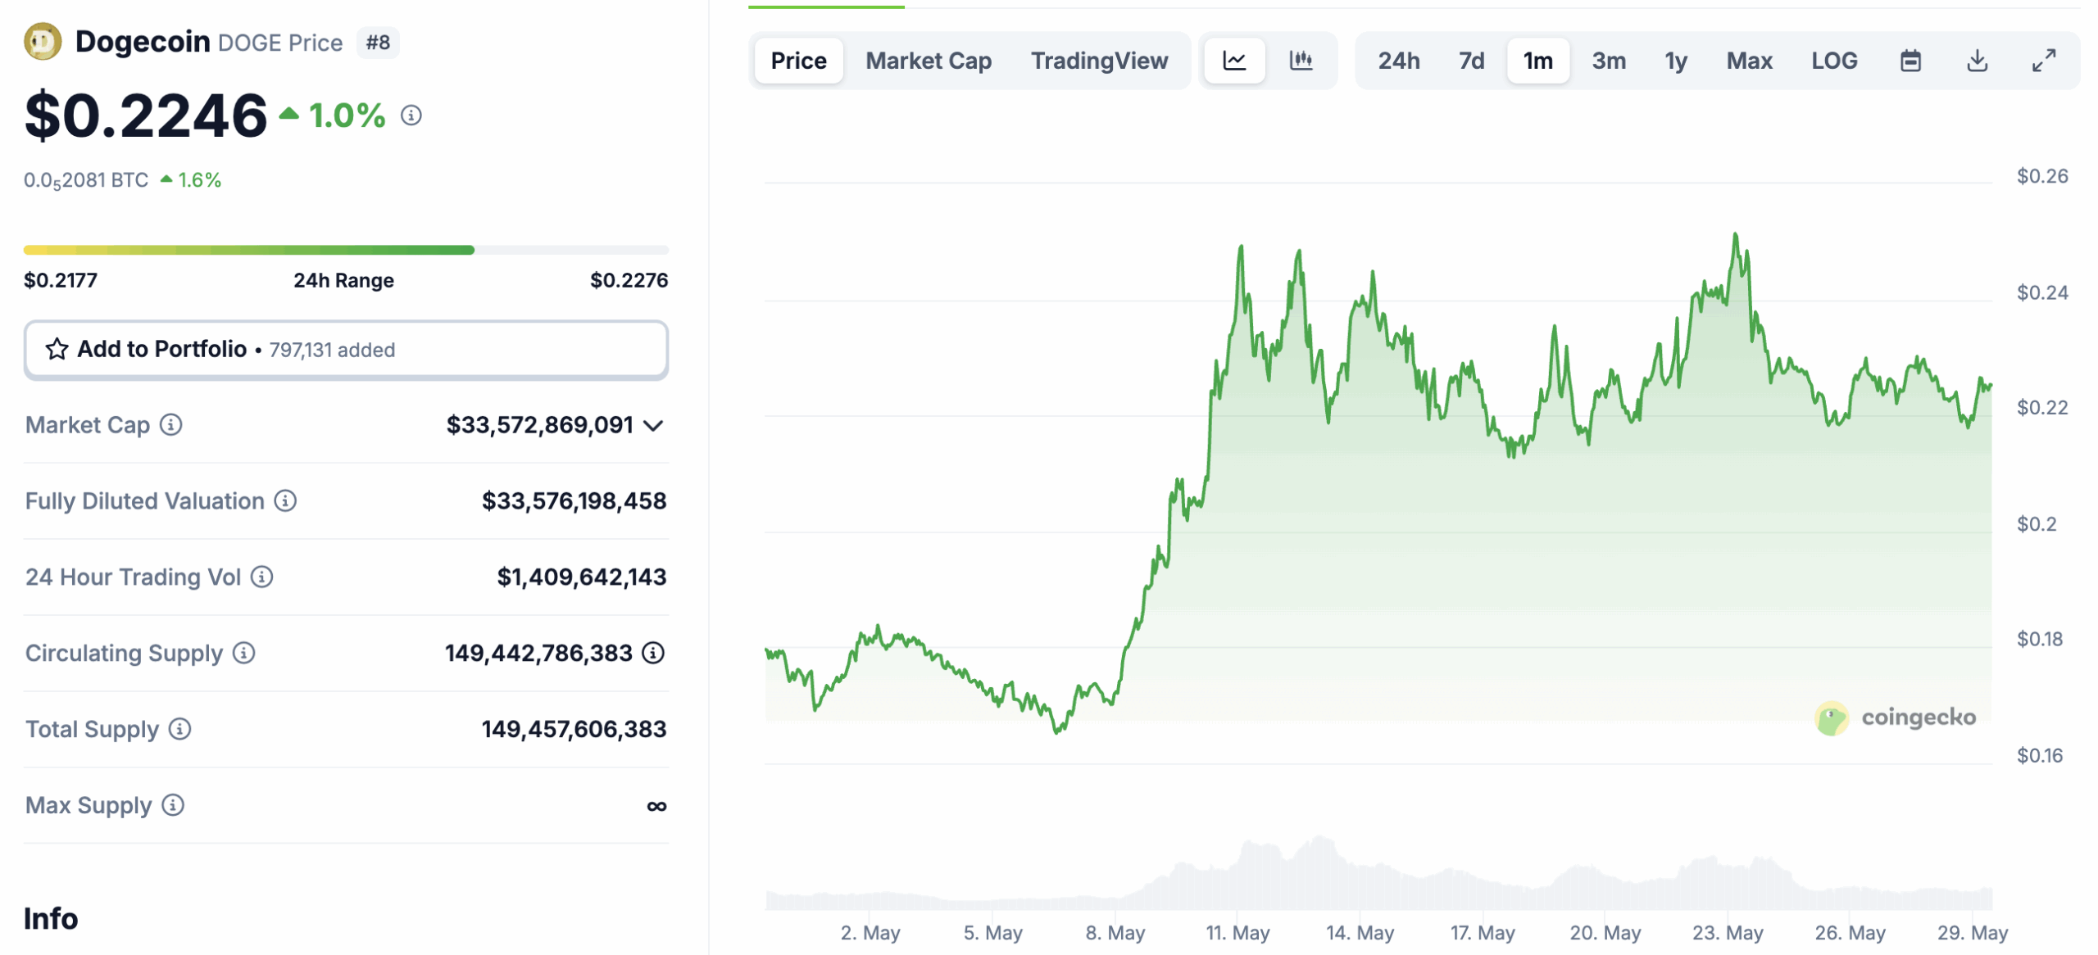The height and width of the screenshot is (955, 2098).
Task: Select the Max timeframe option
Action: click(x=1749, y=60)
